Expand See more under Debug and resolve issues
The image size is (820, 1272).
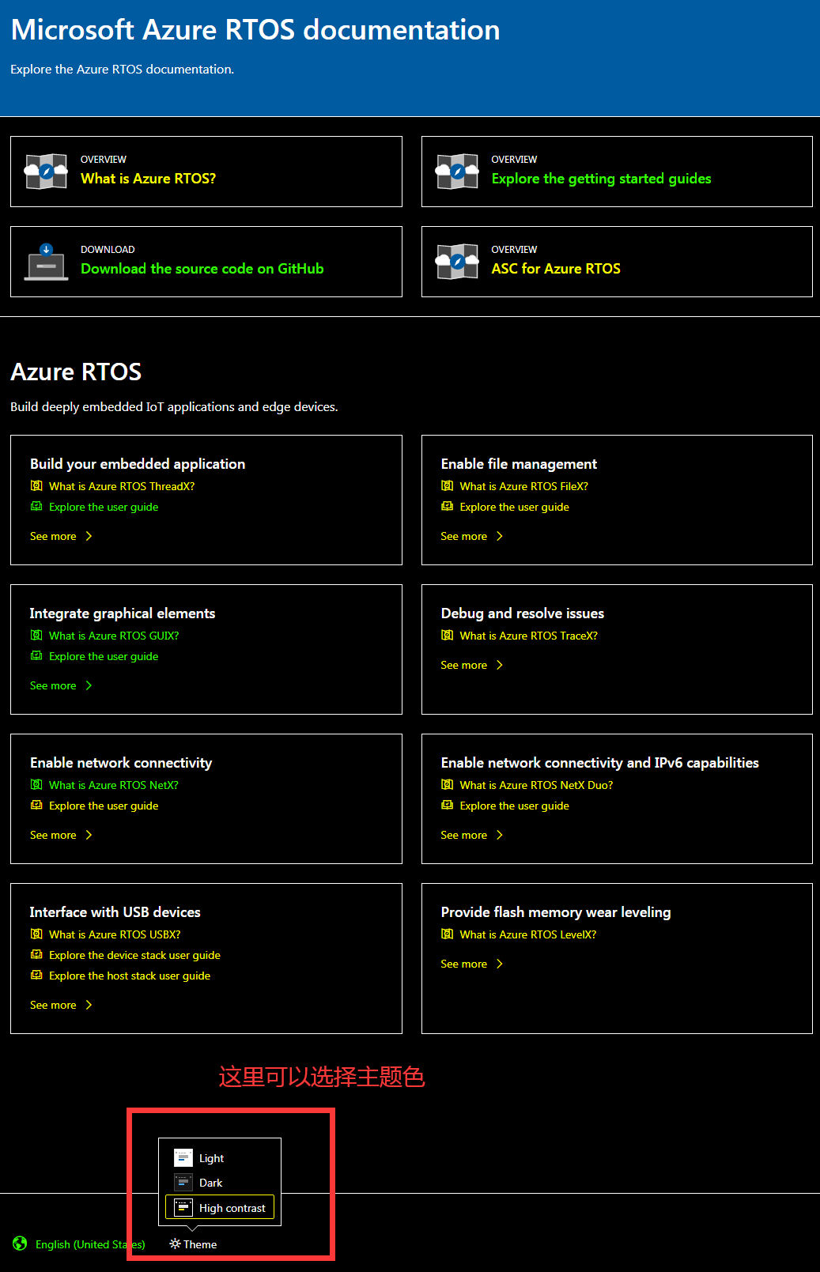tap(472, 665)
